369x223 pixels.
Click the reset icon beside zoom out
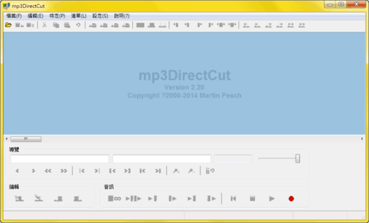[210, 171]
